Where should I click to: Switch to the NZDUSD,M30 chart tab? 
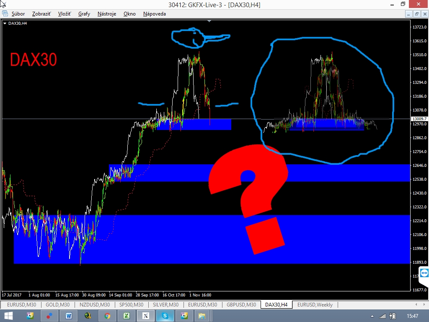point(95,305)
